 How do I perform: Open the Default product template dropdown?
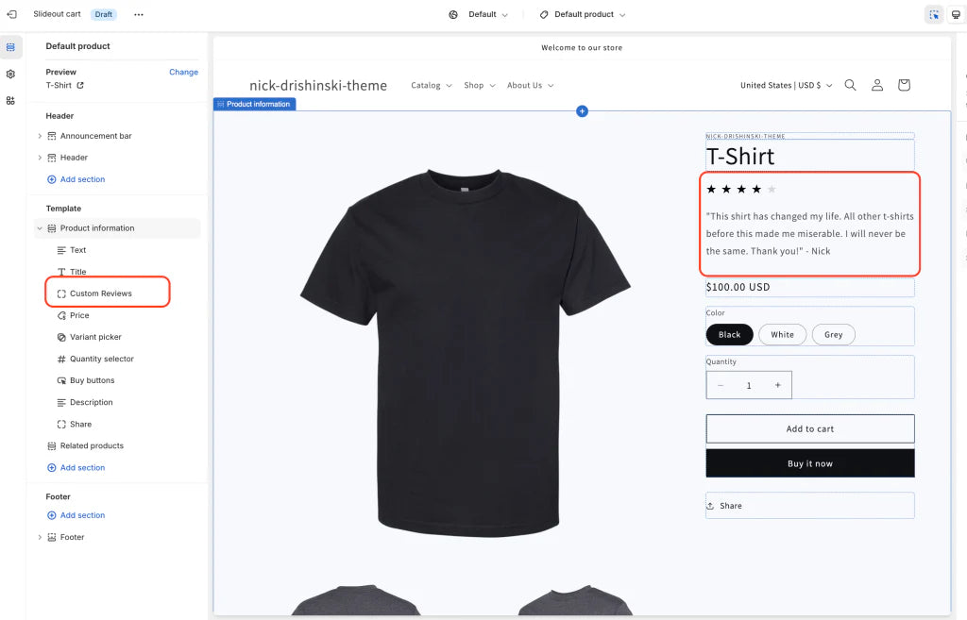[583, 14]
